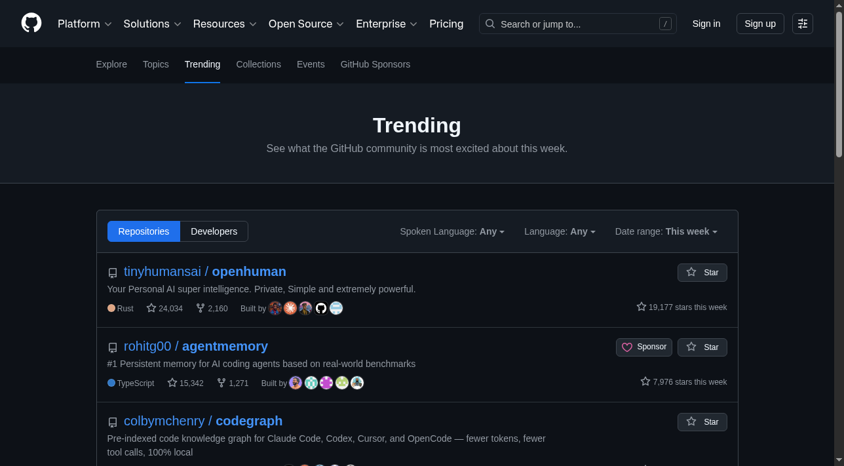The width and height of the screenshot is (844, 466).
Task: Go to the Events tab
Action: coord(311,64)
